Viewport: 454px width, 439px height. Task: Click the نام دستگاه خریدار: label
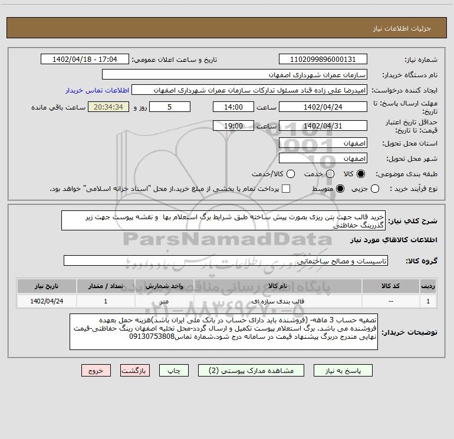coord(410,75)
